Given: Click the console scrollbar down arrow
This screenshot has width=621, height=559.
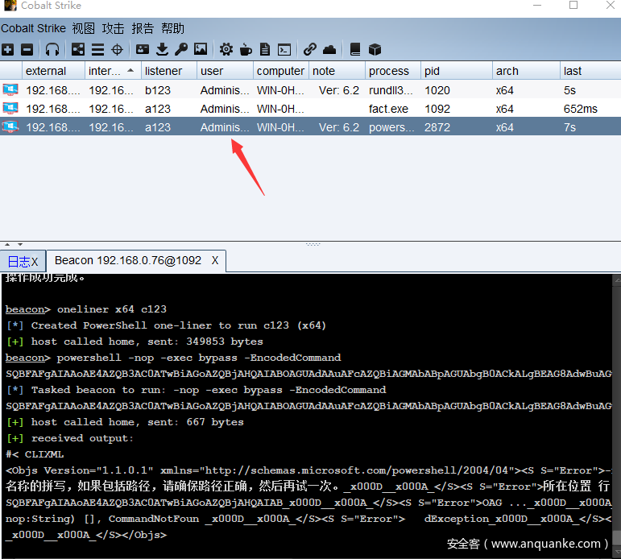Looking at the screenshot, I should (617, 553).
